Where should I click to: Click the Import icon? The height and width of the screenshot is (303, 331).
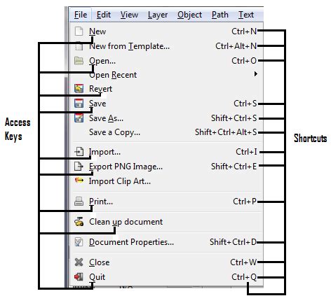pyautogui.click(x=79, y=152)
